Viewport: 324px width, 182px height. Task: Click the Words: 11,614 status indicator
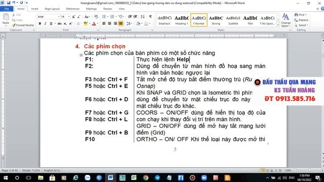pos(31,170)
